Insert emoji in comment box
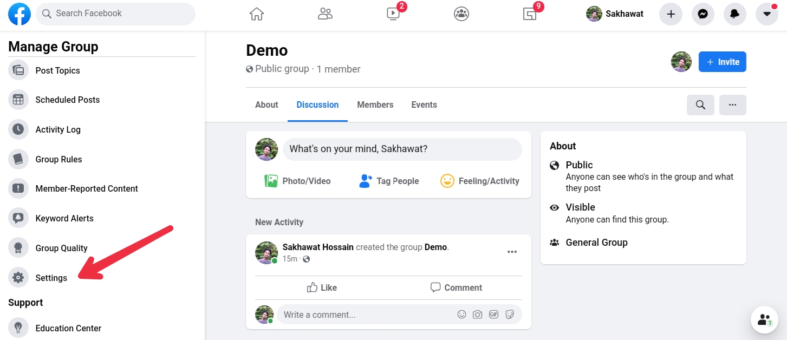The width and height of the screenshot is (787, 340). 461,315
